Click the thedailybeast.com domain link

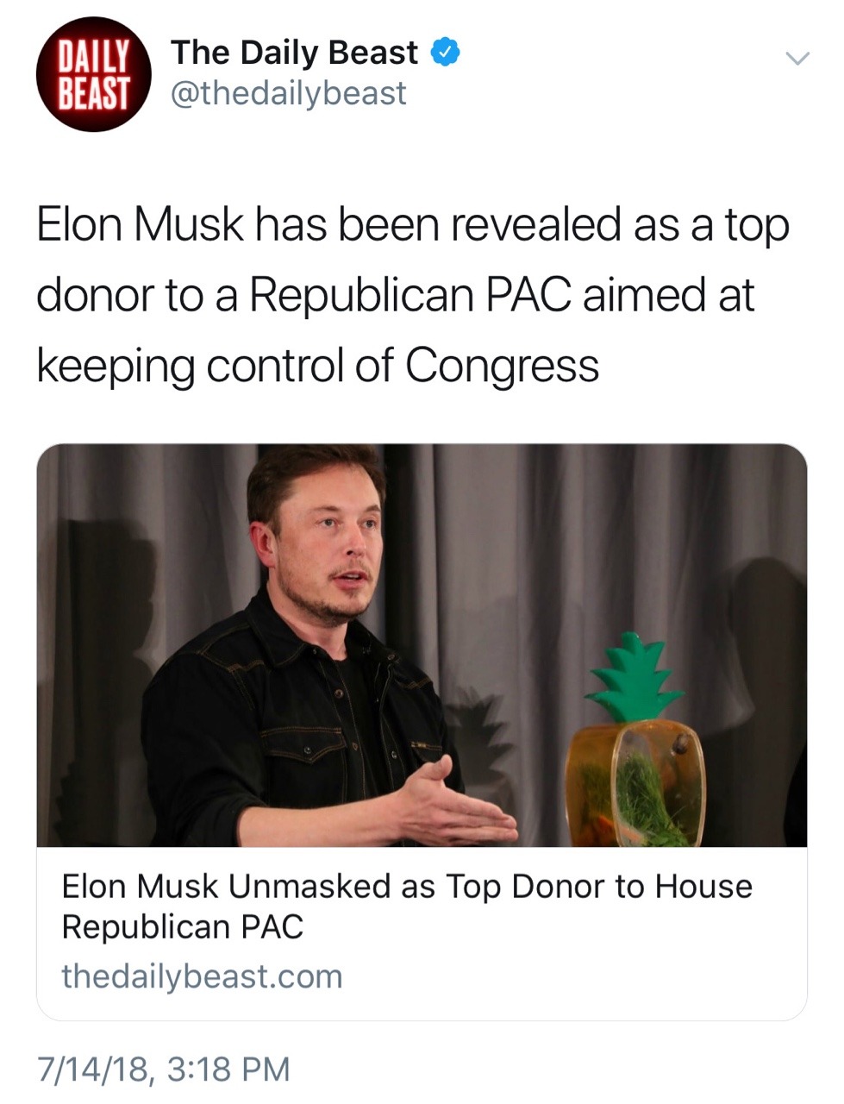(x=202, y=976)
